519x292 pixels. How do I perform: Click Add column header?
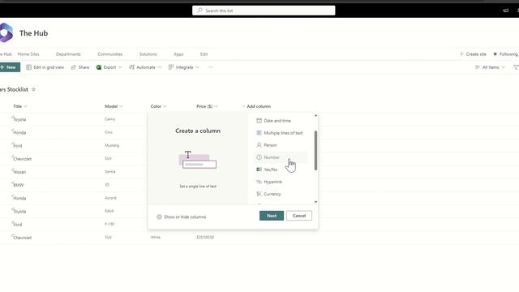pos(256,106)
